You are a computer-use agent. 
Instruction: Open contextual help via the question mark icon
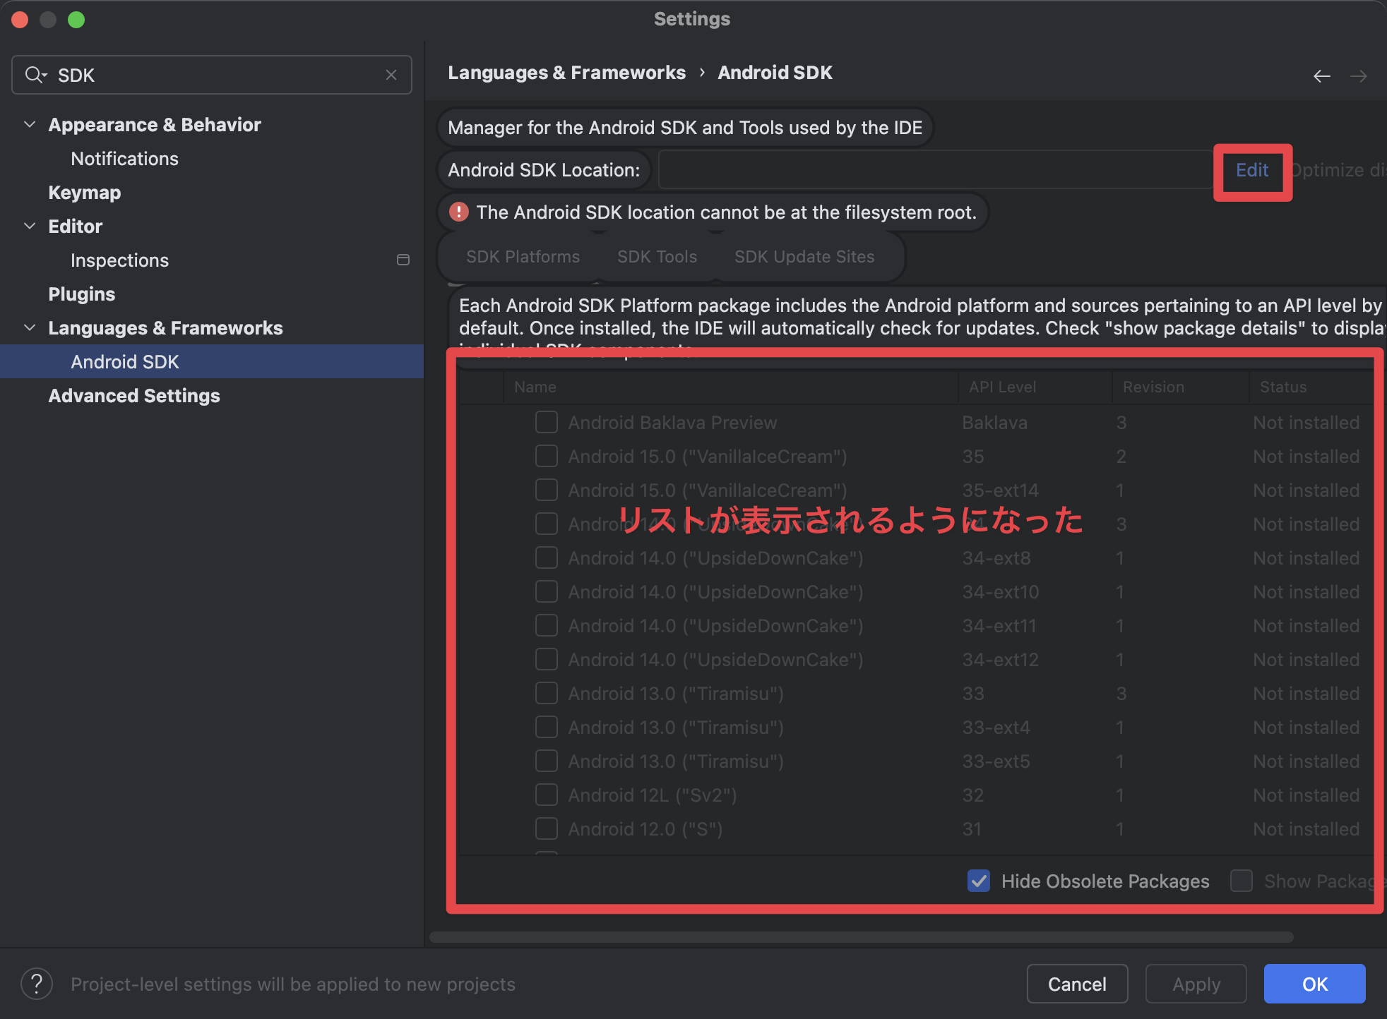(36, 983)
